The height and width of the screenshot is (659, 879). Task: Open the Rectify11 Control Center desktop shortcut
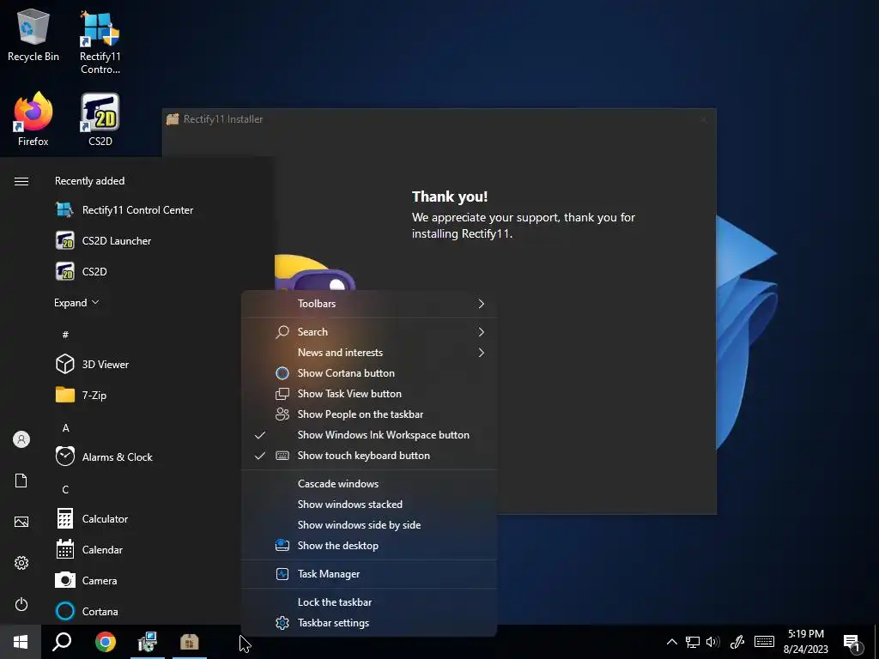coord(100,42)
